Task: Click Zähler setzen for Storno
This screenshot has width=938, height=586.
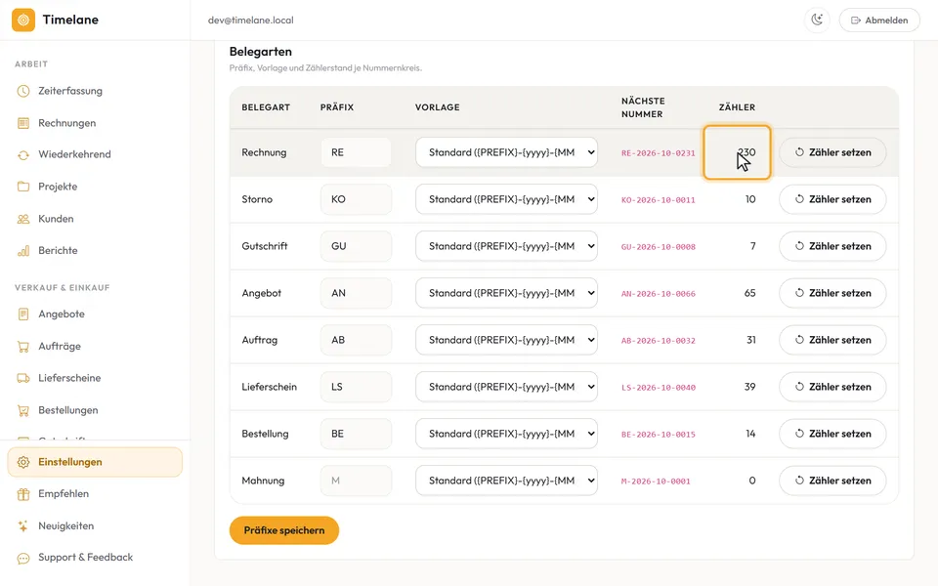Action: point(832,199)
